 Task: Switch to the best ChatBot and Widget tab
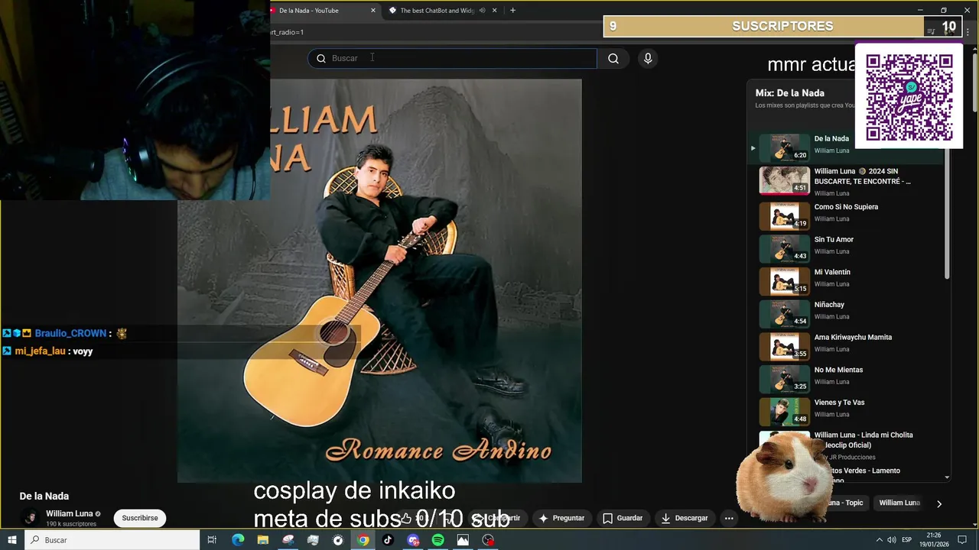tap(437, 10)
